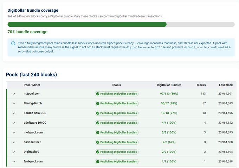Viewport: 239px width, 168px height.
Task: Click the 10/13 (77%) bundles value
Action: click(x=169, y=113)
